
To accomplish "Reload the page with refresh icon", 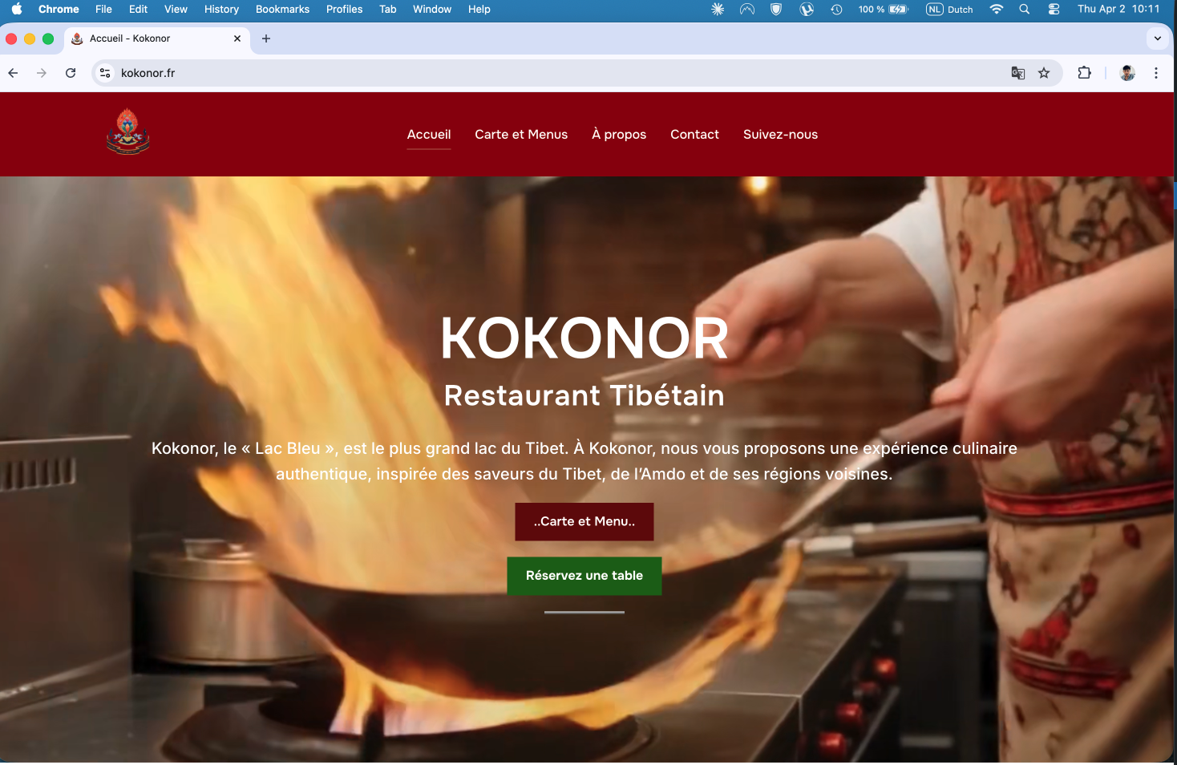I will (x=71, y=73).
